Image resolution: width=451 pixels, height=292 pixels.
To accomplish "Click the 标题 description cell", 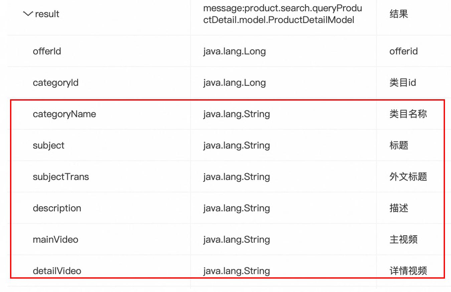I will pos(399,145).
